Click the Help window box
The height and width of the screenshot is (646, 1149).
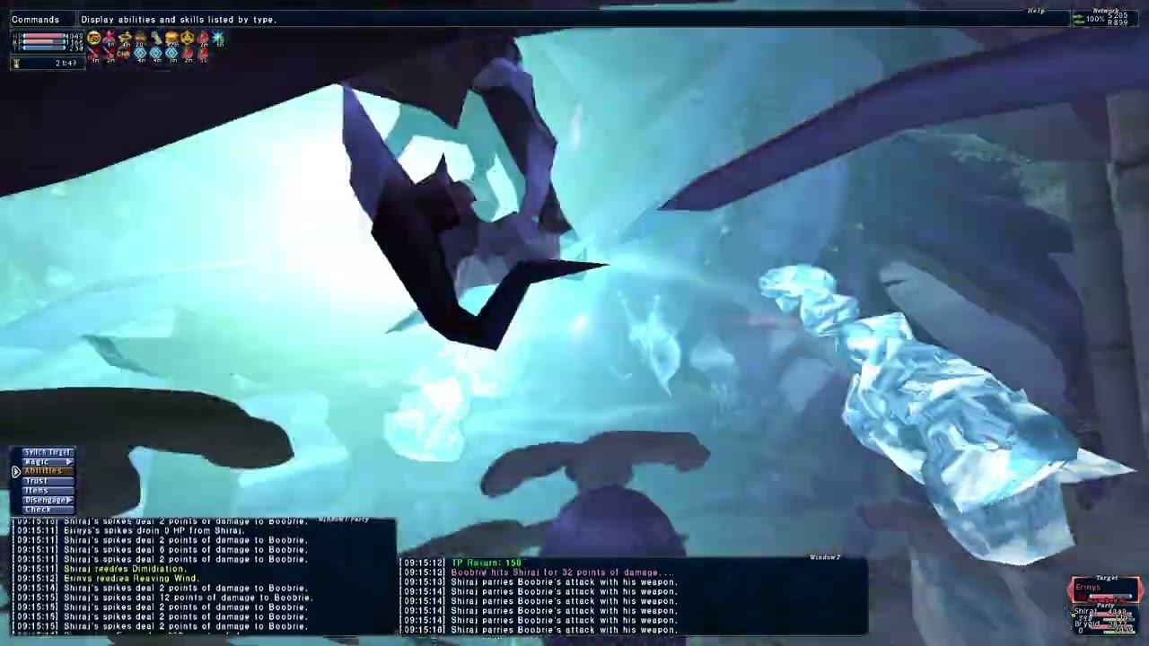[574, 19]
